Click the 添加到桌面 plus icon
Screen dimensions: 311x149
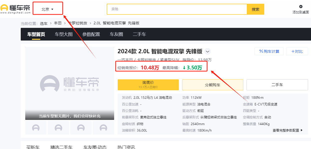pos(301,7)
